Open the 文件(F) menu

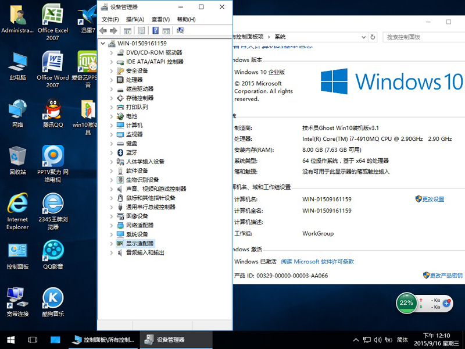click(x=110, y=20)
